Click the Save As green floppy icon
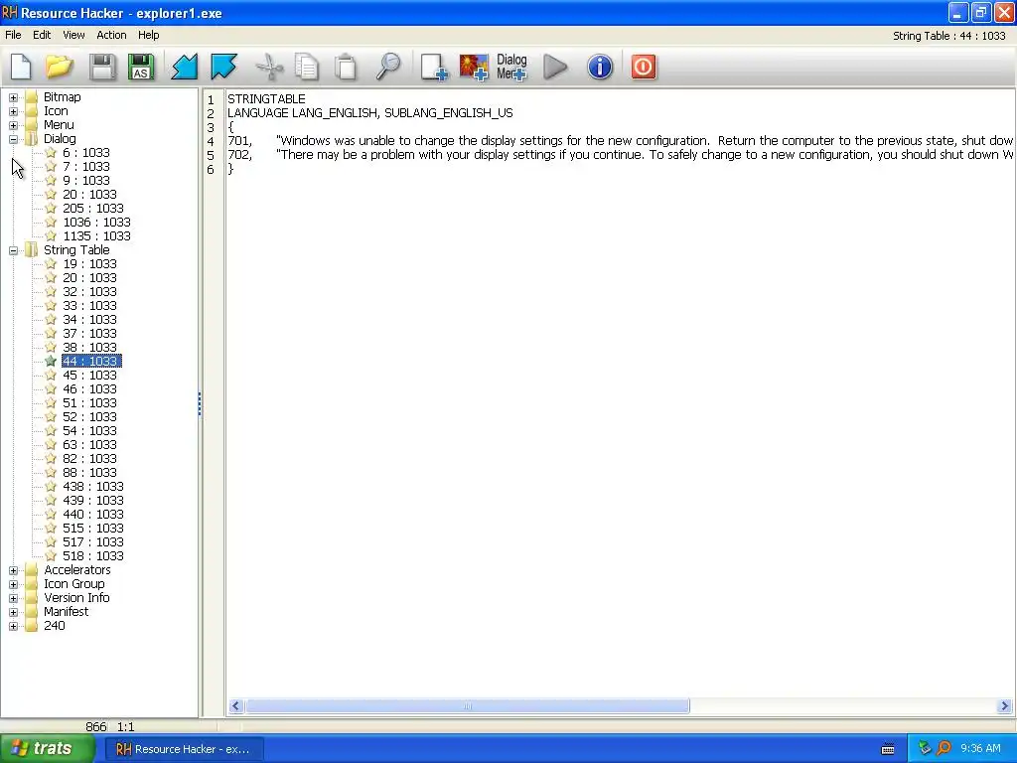Viewport: 1017px width, 763px height. (x=141, y=67)
